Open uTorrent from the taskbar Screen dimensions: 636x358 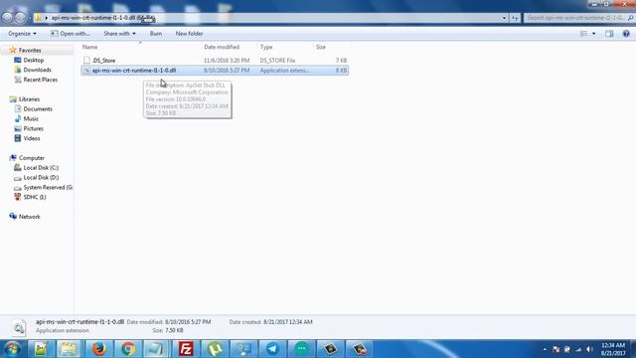215,349
